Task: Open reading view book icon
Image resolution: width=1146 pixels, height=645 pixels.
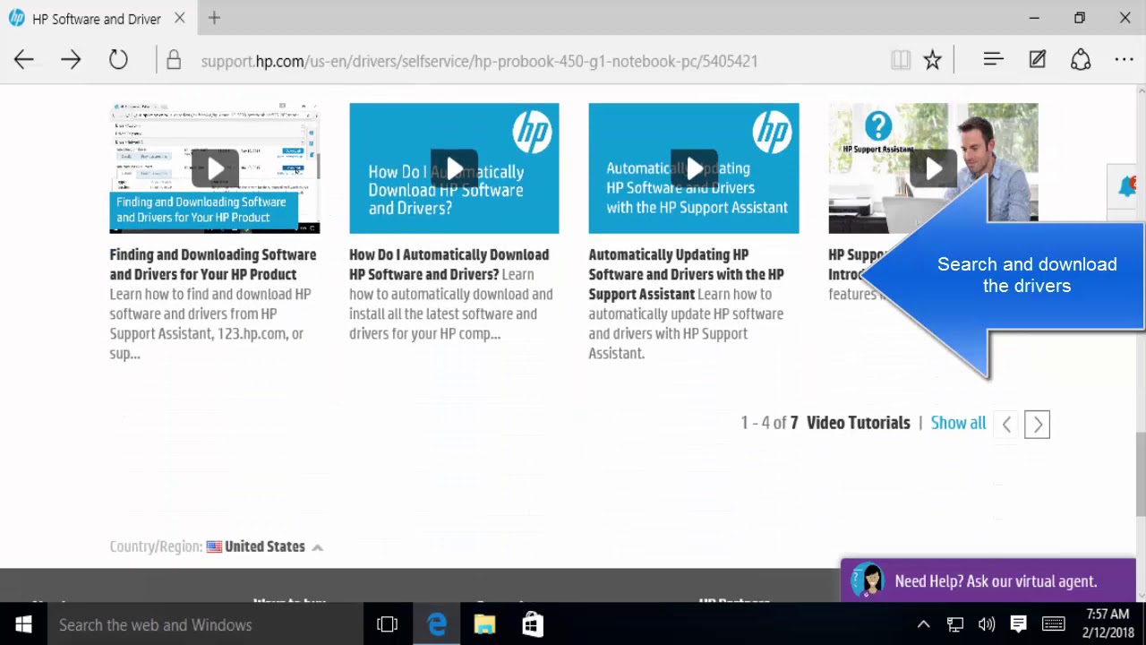Action: [901, 60]
